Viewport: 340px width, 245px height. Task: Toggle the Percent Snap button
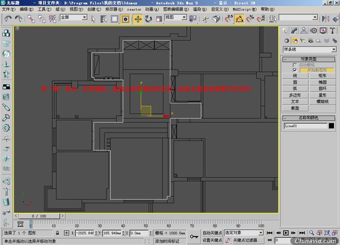click(x=250, y=19)
